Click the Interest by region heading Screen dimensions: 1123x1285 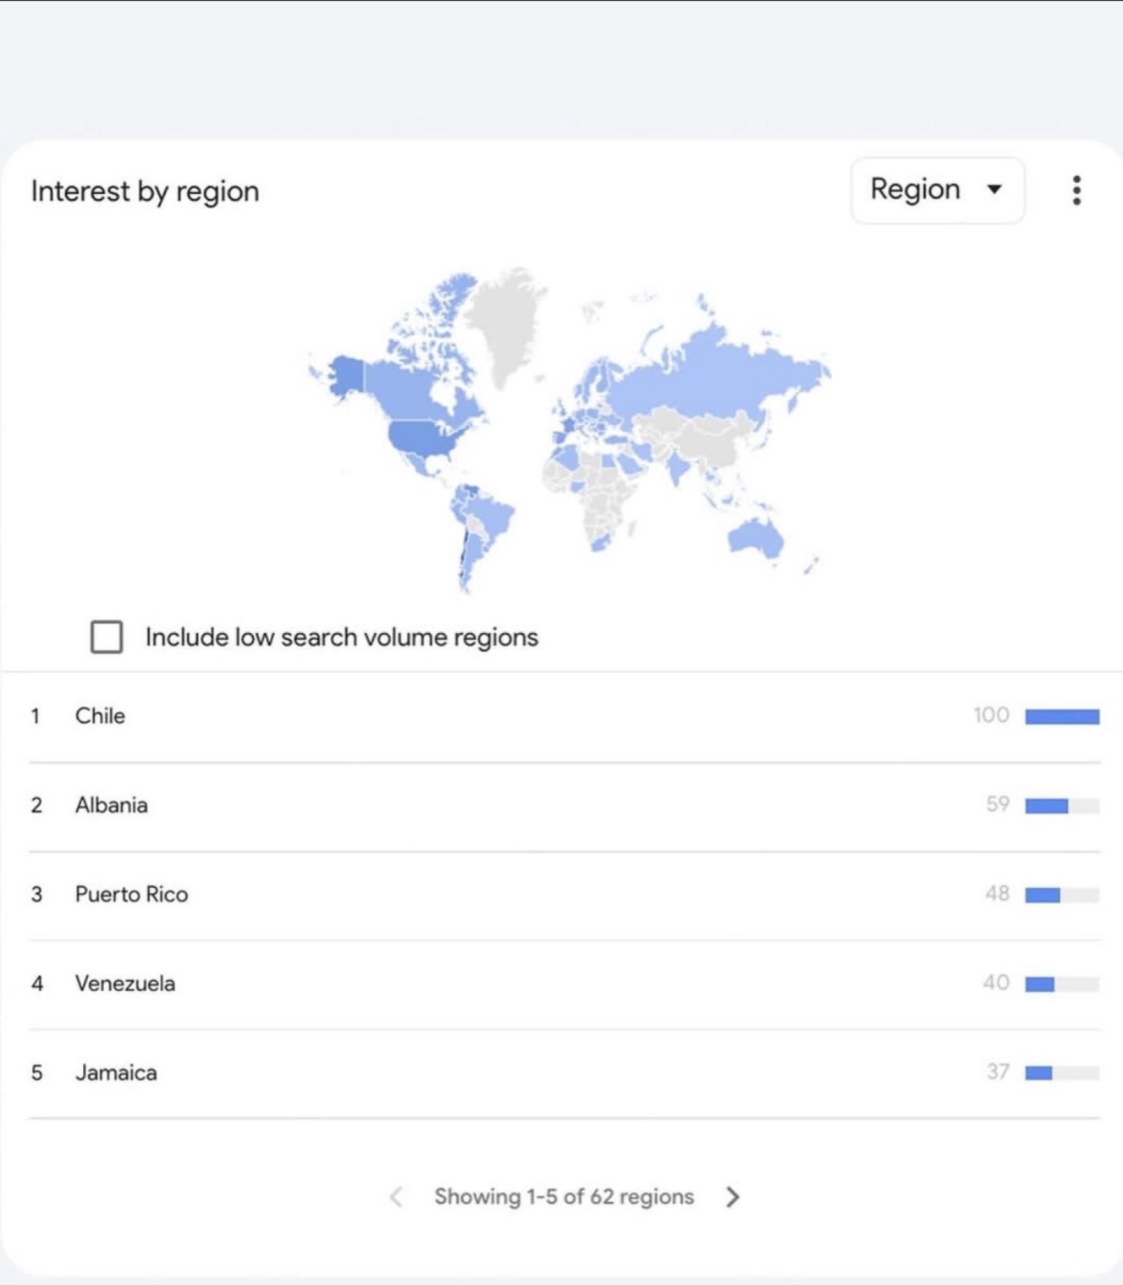(x=145, y=192)
